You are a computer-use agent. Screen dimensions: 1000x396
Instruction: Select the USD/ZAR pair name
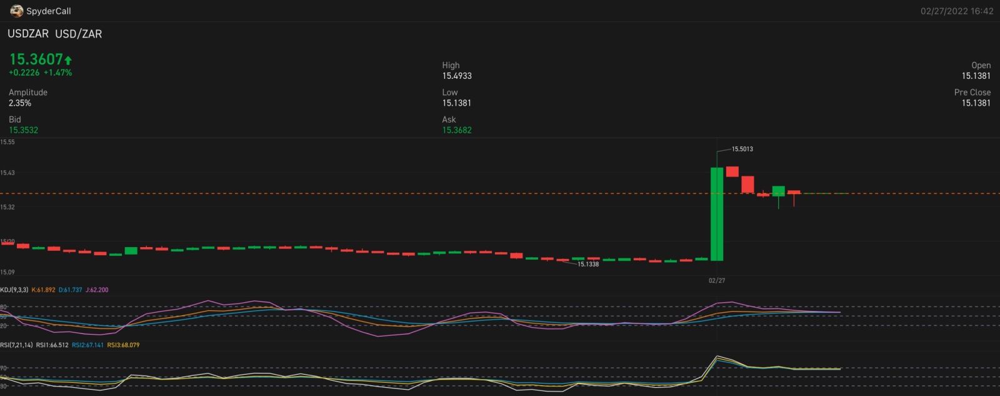point(79,34)
